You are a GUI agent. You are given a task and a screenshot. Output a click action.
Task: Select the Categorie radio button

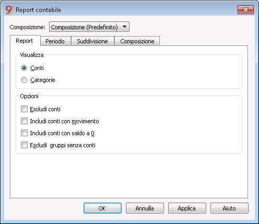click(24, 80)
